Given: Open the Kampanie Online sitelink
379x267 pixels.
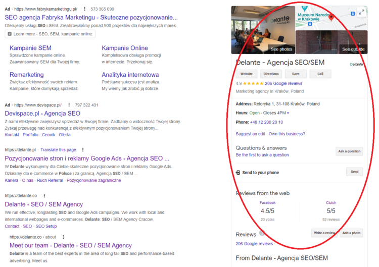Looking at the screenshot, I should point(125,48).
